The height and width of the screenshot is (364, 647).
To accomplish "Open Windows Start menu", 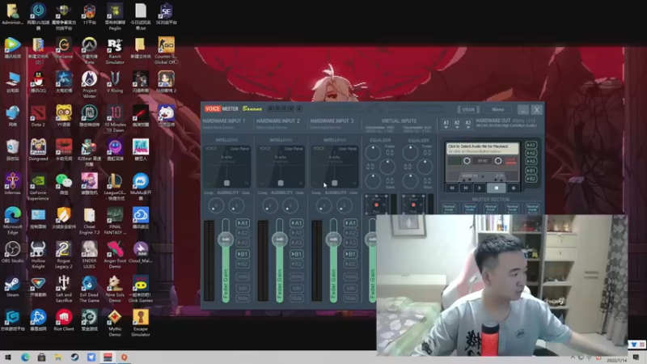I will [8, 358].
